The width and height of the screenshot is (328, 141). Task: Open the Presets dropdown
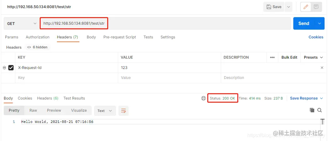(313, 57)
